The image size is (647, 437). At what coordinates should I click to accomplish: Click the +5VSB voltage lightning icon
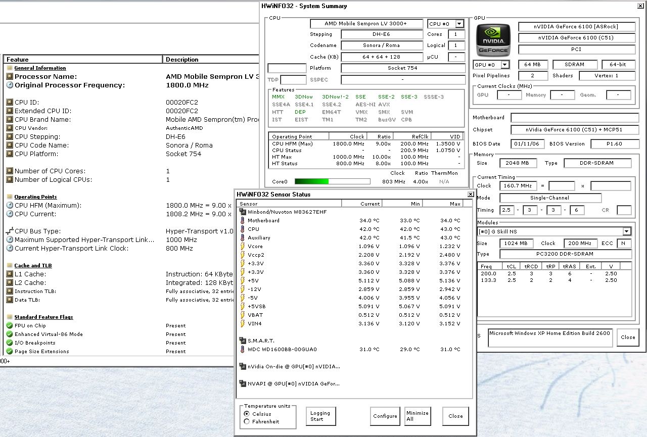(243, 307)
